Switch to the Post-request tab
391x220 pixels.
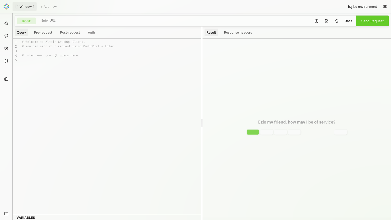[x=70, y=33]
